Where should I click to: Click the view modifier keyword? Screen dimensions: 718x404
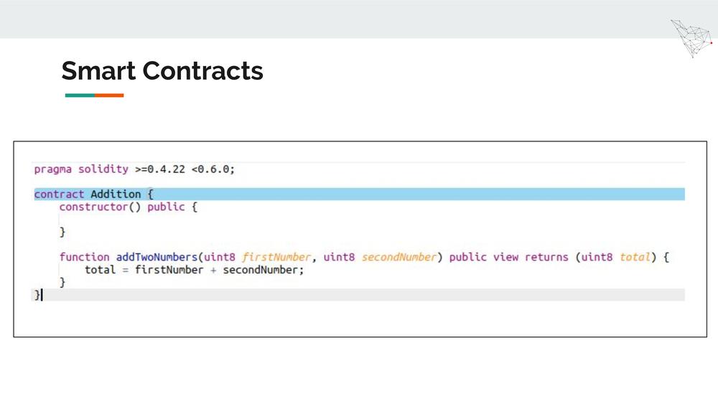tap(505, 257)
